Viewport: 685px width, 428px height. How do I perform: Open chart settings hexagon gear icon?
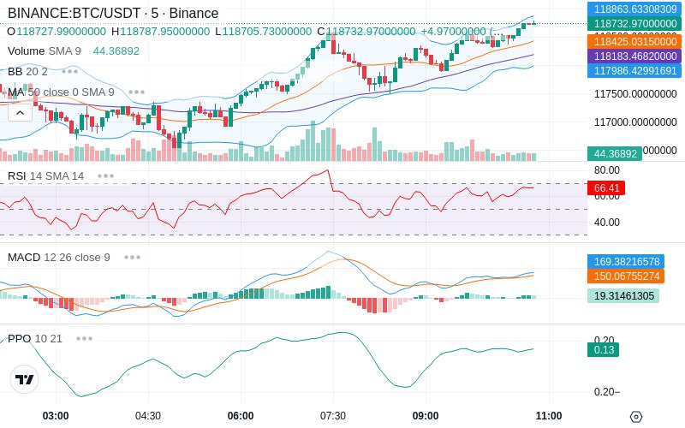pyautogui.click(x=636, y=417)
